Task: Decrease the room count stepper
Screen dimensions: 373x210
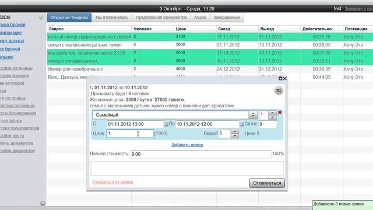Action: coord(272,117)
